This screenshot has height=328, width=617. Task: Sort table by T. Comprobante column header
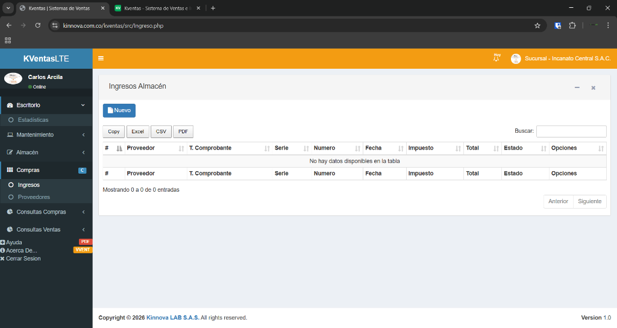[230, 148]
